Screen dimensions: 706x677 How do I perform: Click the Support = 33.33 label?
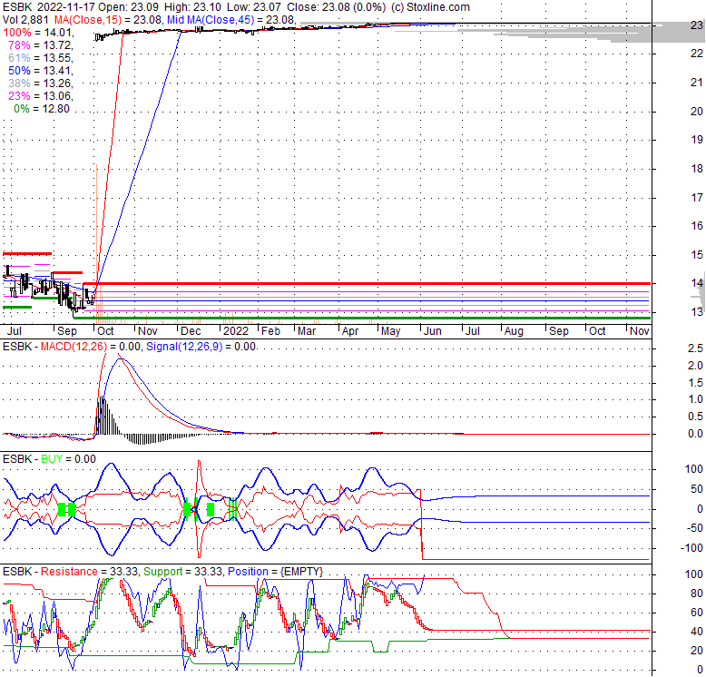tap(182, 572)
